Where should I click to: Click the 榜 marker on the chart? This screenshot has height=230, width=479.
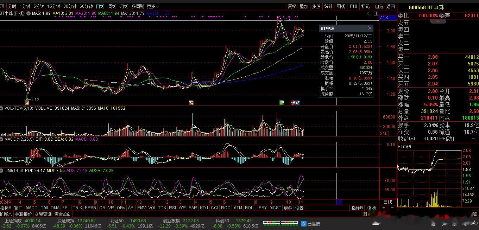point(191,103)
